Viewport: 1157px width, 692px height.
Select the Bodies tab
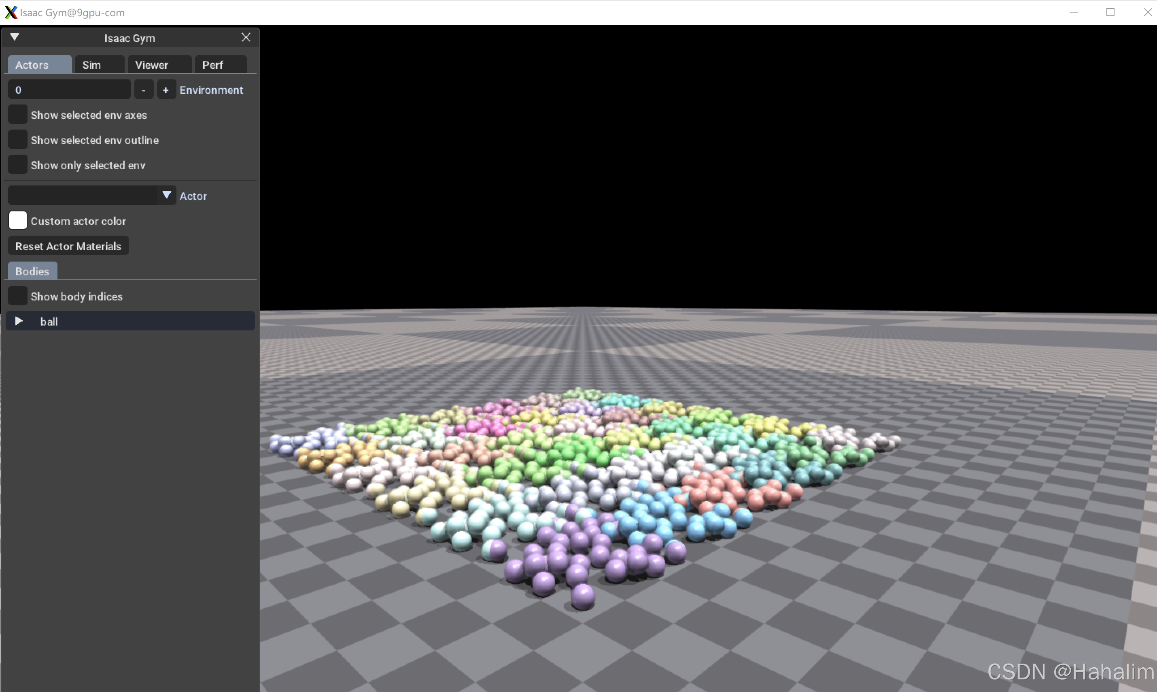(32, 271)
